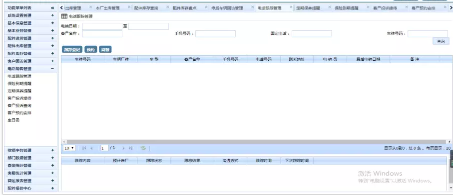Click the green refresh icon in pager
The image size is (453, 195).
click(143, 148)
